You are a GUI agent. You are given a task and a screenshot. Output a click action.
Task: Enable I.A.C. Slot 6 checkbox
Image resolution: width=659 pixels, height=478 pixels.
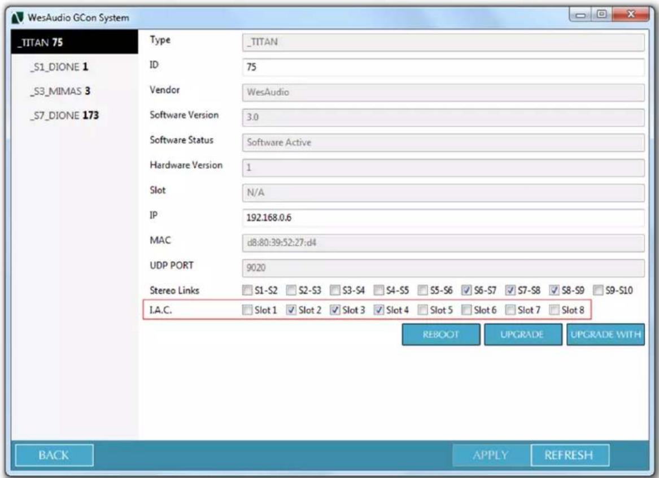point(466,310)
